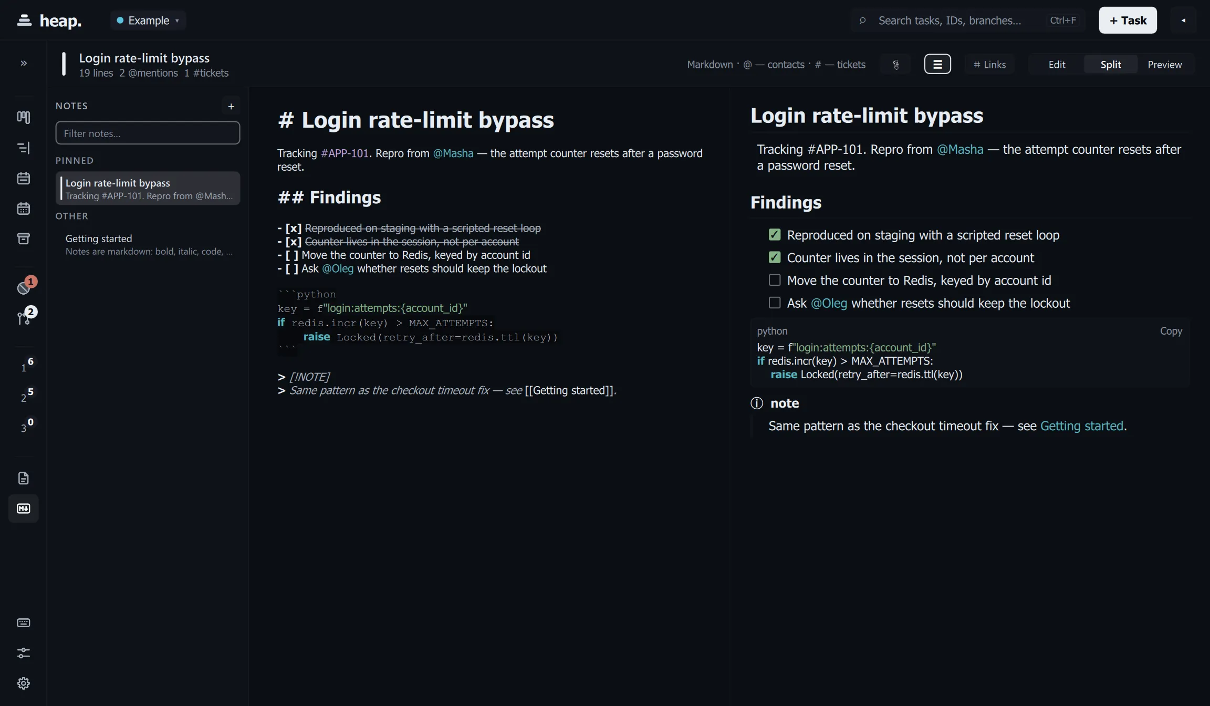This screenshot has height=706, width=1210.
Task: Open the Example workspace dropdown
Action: pos(148,20)
